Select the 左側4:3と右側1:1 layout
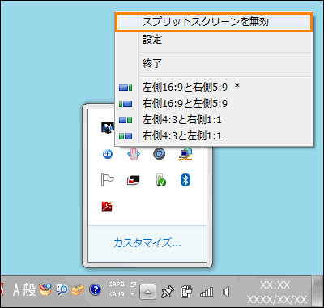Image resolution: width=324 pixels, height=308 pixels. coord(214,119)
